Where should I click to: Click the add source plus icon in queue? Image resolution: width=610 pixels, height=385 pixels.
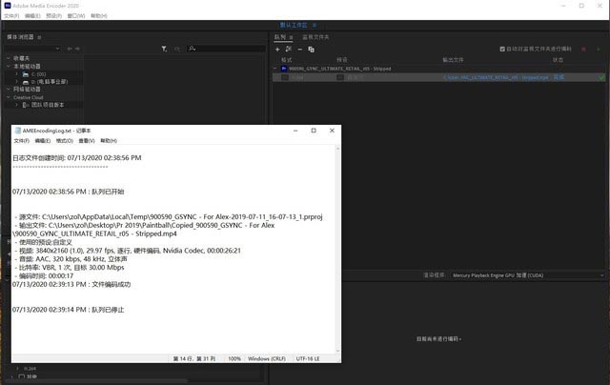coord(277,50)
